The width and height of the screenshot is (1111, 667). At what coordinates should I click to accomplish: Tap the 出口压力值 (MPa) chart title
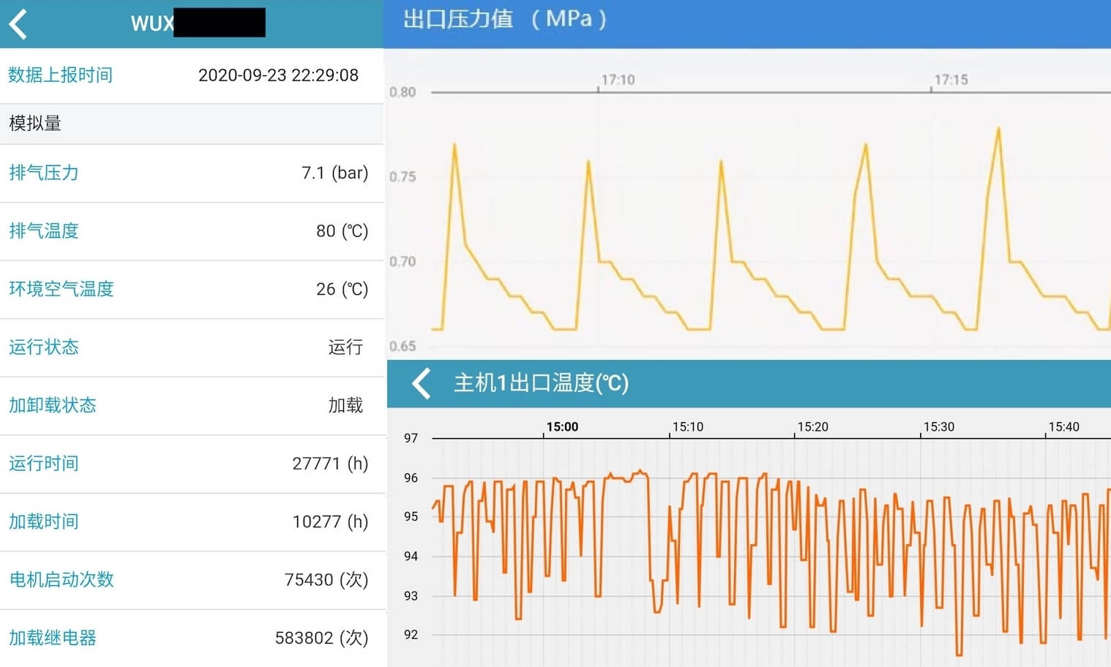point(504,19)
